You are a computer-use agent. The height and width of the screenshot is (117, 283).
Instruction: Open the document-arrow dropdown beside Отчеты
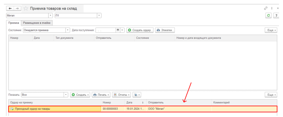pyautogui.click(x=137, y=95)
